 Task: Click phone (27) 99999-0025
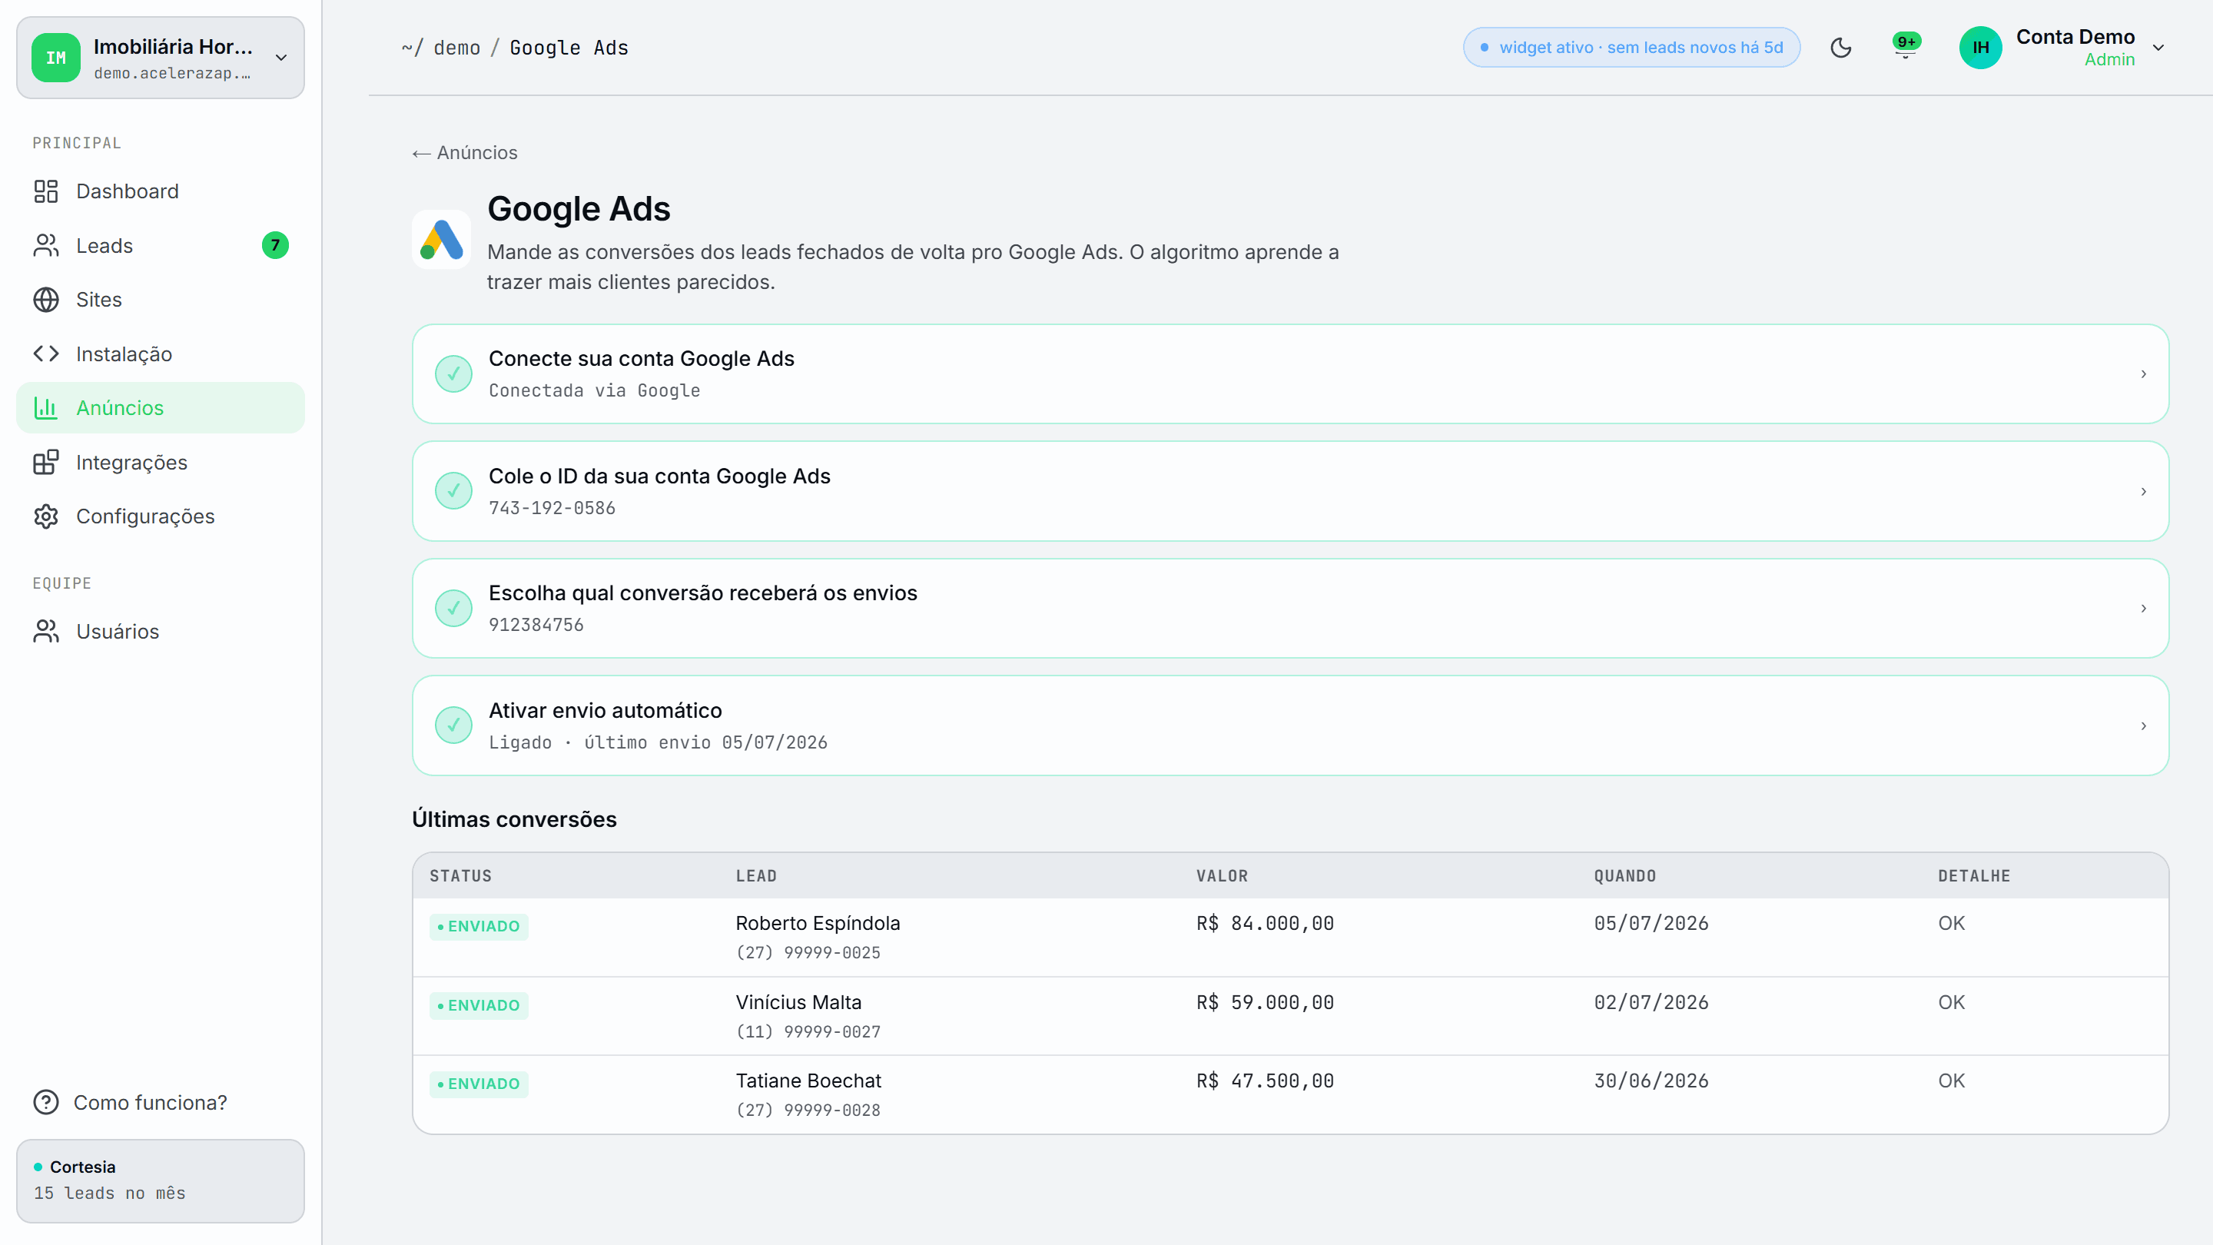[x=808, y=953]
